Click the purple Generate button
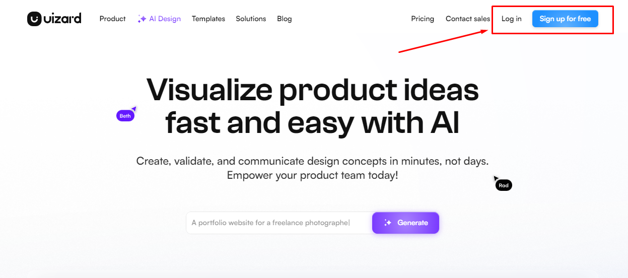 405,223
